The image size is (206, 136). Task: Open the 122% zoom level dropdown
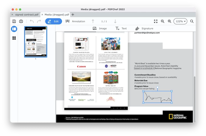[x=180, y=21]
